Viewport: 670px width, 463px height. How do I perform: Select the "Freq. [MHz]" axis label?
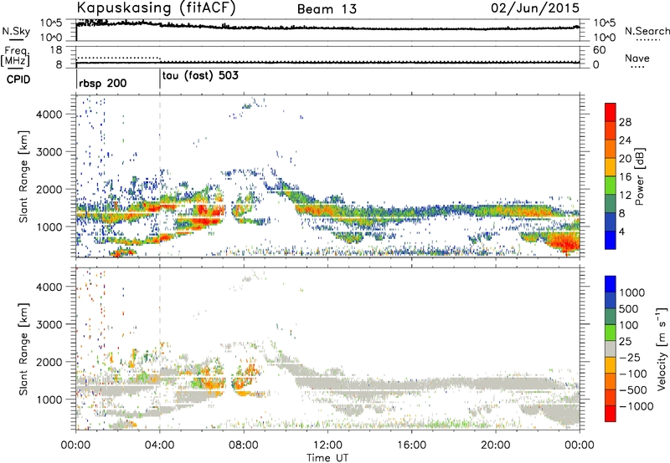click(16, 56)
